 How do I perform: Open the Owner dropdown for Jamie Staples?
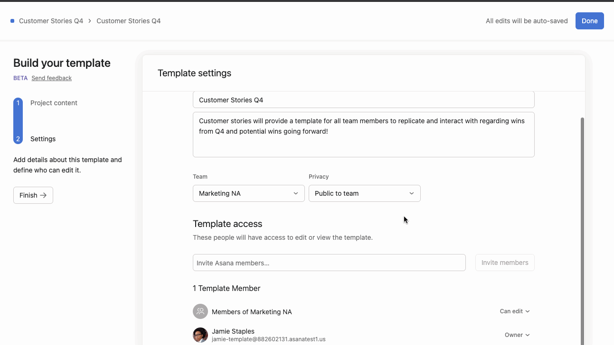pyautogui.click(x=517, y=335)
